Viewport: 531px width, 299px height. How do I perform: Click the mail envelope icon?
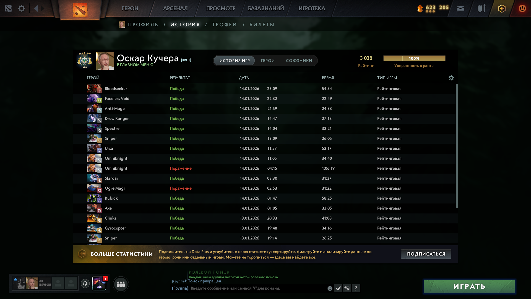click(460, 8)
